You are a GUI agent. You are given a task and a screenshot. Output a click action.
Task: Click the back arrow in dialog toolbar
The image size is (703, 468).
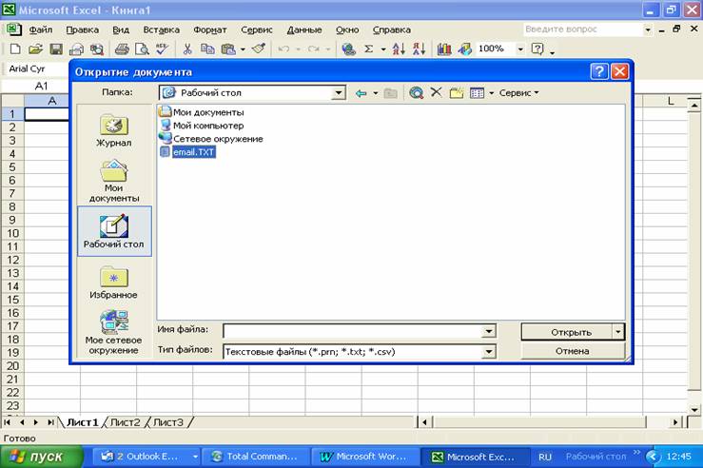361,93
